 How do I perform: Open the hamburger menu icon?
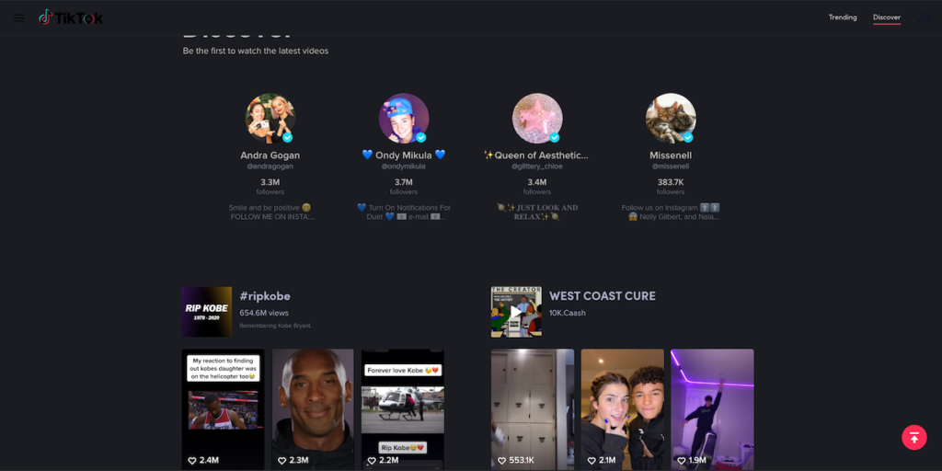pos(19,18)
